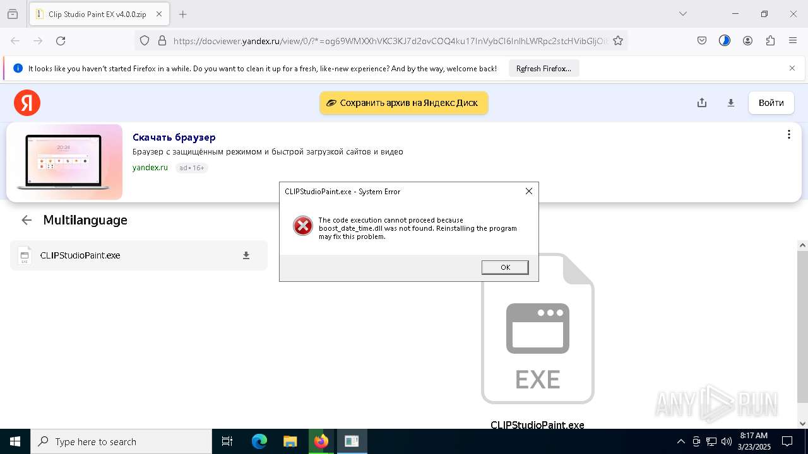The height and width of the screenshot is (454, 808).
Task: Click the yandex.ru ad source link
Action: point(150,168)
